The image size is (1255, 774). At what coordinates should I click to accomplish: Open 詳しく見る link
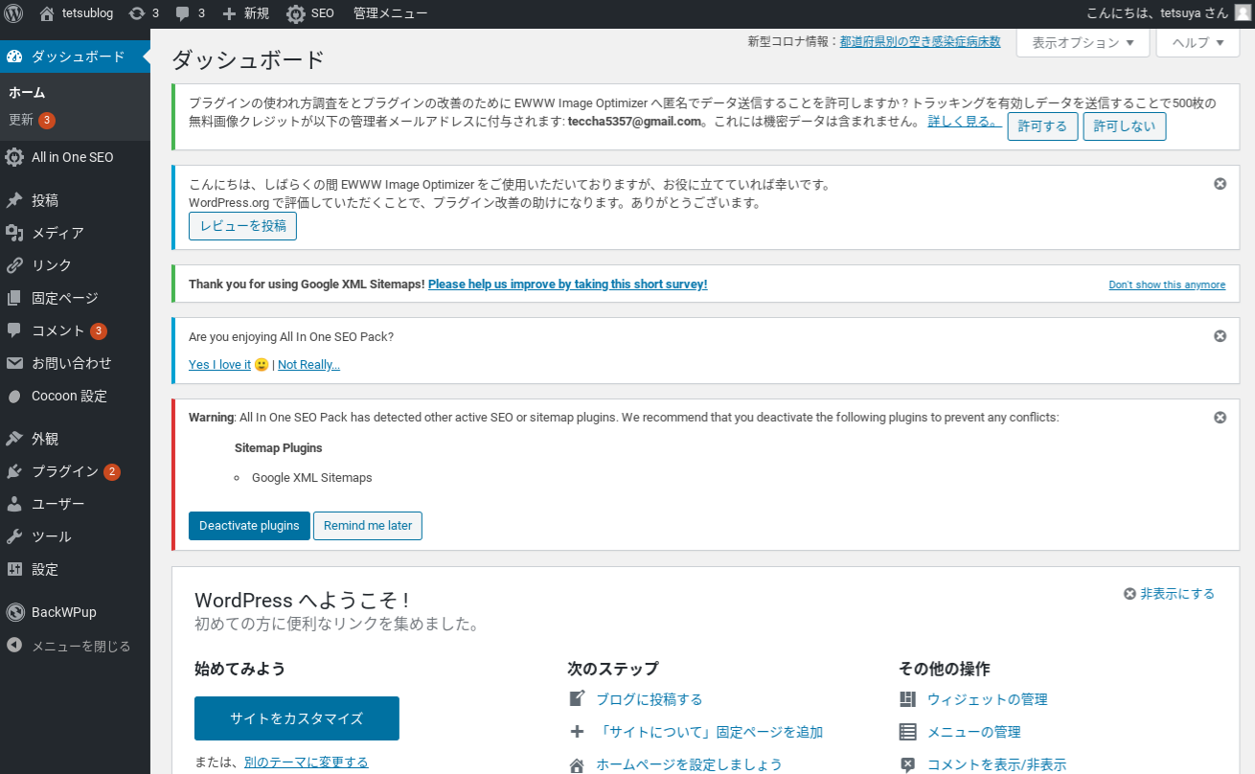(x=965, y=122)
